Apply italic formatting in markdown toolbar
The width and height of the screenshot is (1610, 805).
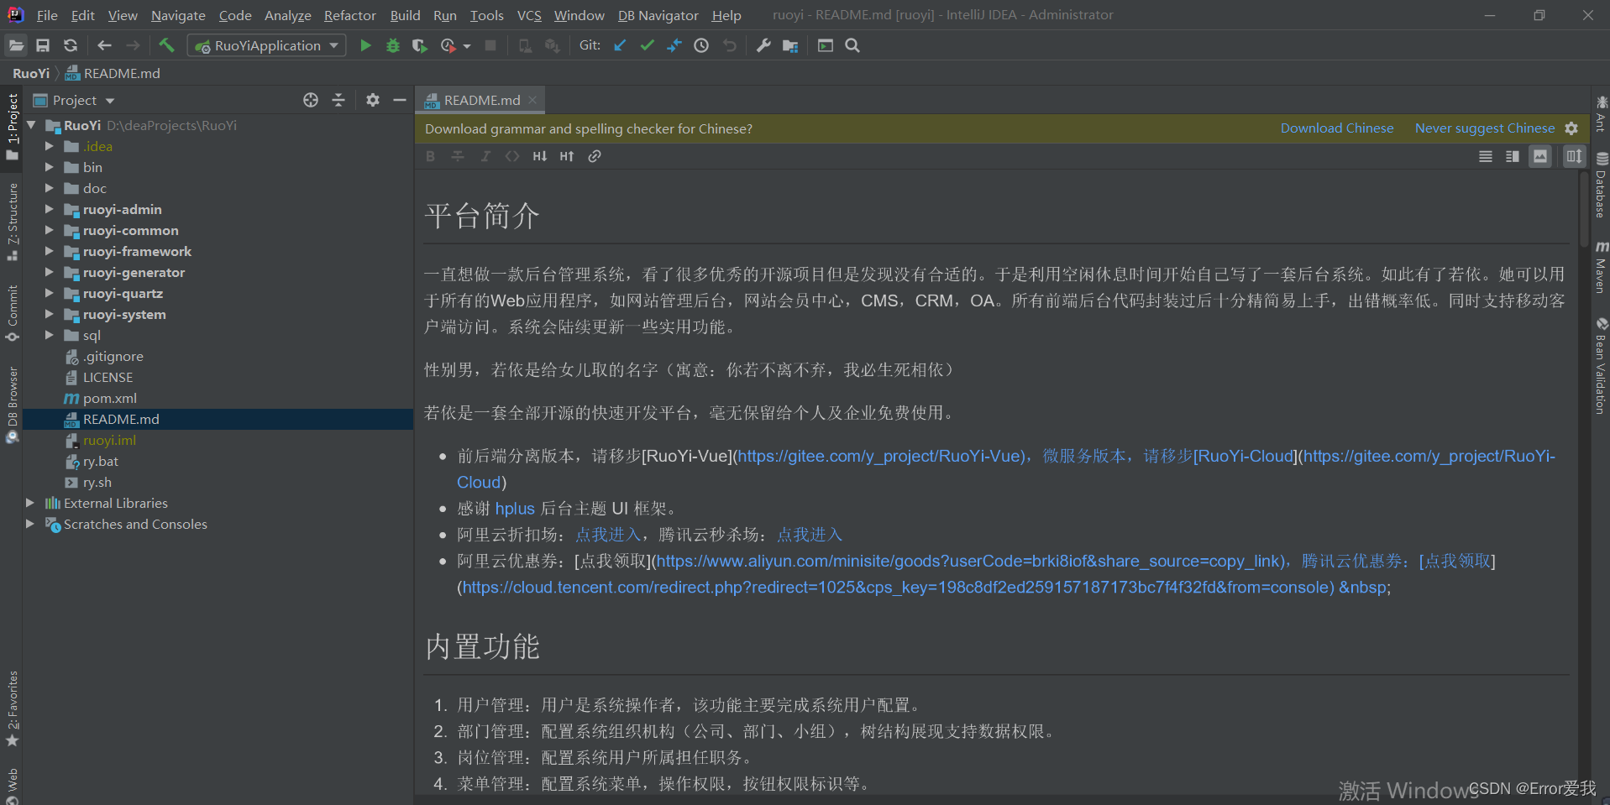(485, 156)
